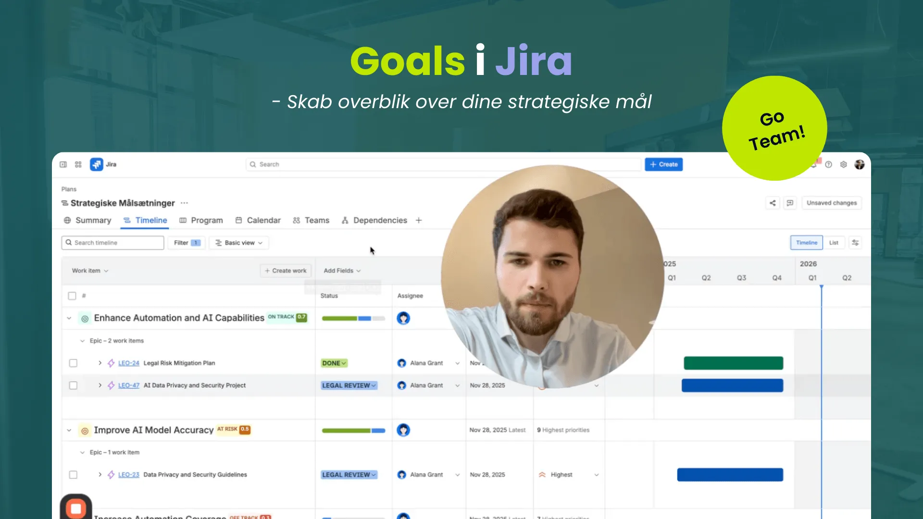
Task: Toggle the sidebar collapse icon
Action: coord(63,164)
